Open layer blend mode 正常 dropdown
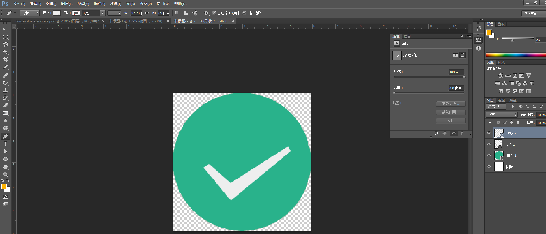 (502, 115)
